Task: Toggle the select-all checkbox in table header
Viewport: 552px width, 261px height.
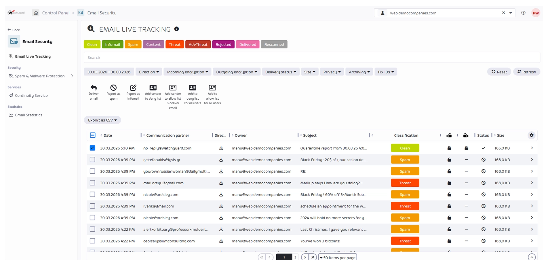Action: (93, 135)
